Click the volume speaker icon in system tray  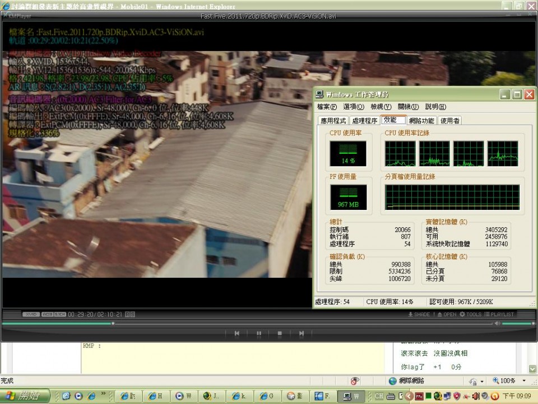coord(475,396)
